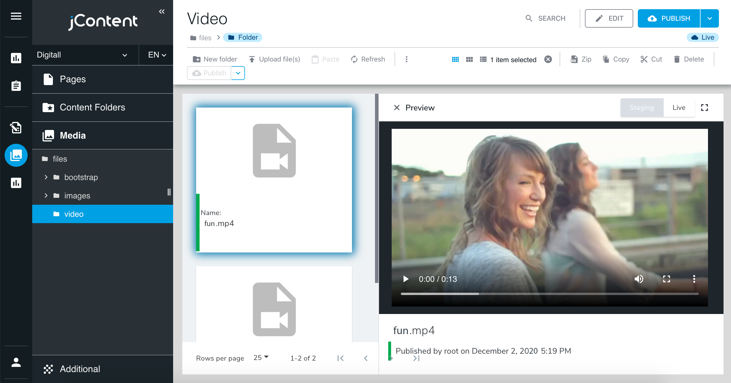731x383 pixels.
Task: Open the rows per page dropdown
Action: pyautogui.click(x=261, y=358)
